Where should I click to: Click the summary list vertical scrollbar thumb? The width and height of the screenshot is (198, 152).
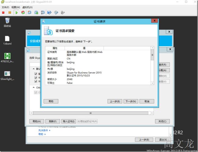click(152, 55)
